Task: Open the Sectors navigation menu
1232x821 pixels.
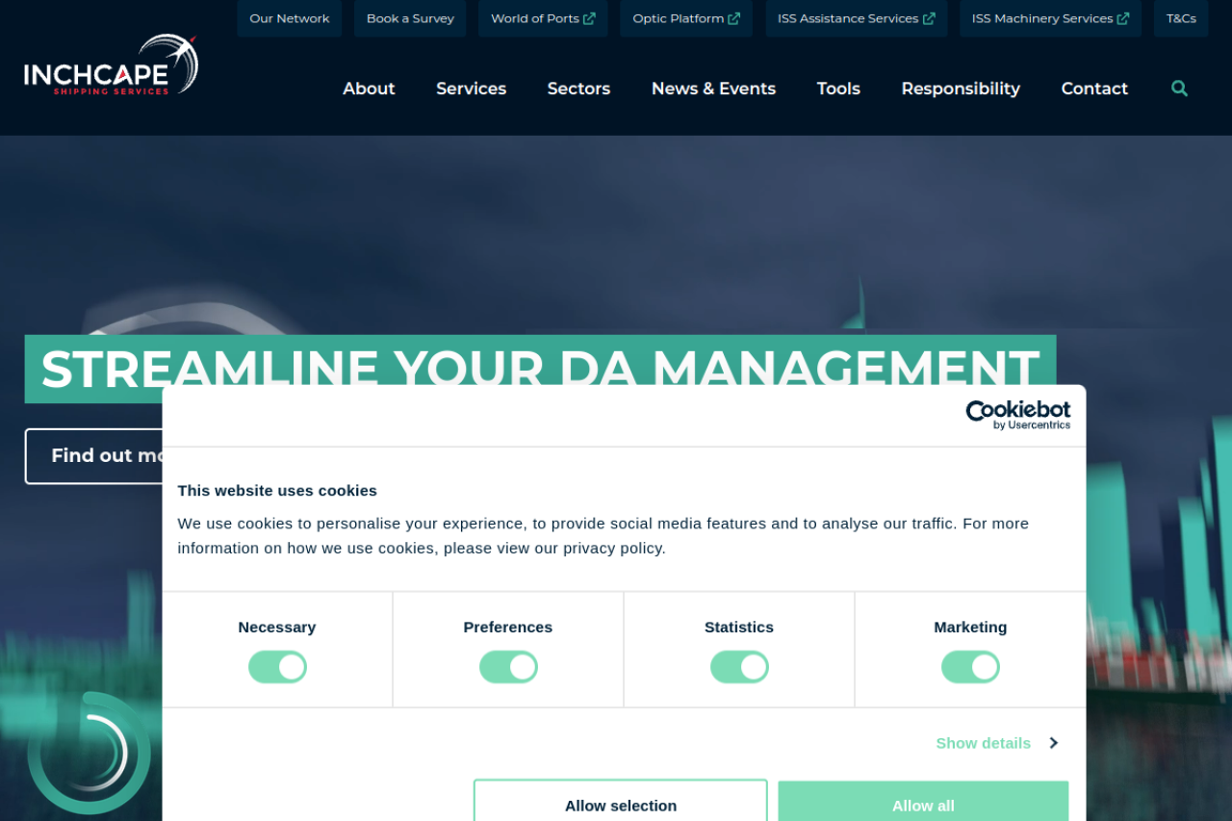Action: click(578, 89)
